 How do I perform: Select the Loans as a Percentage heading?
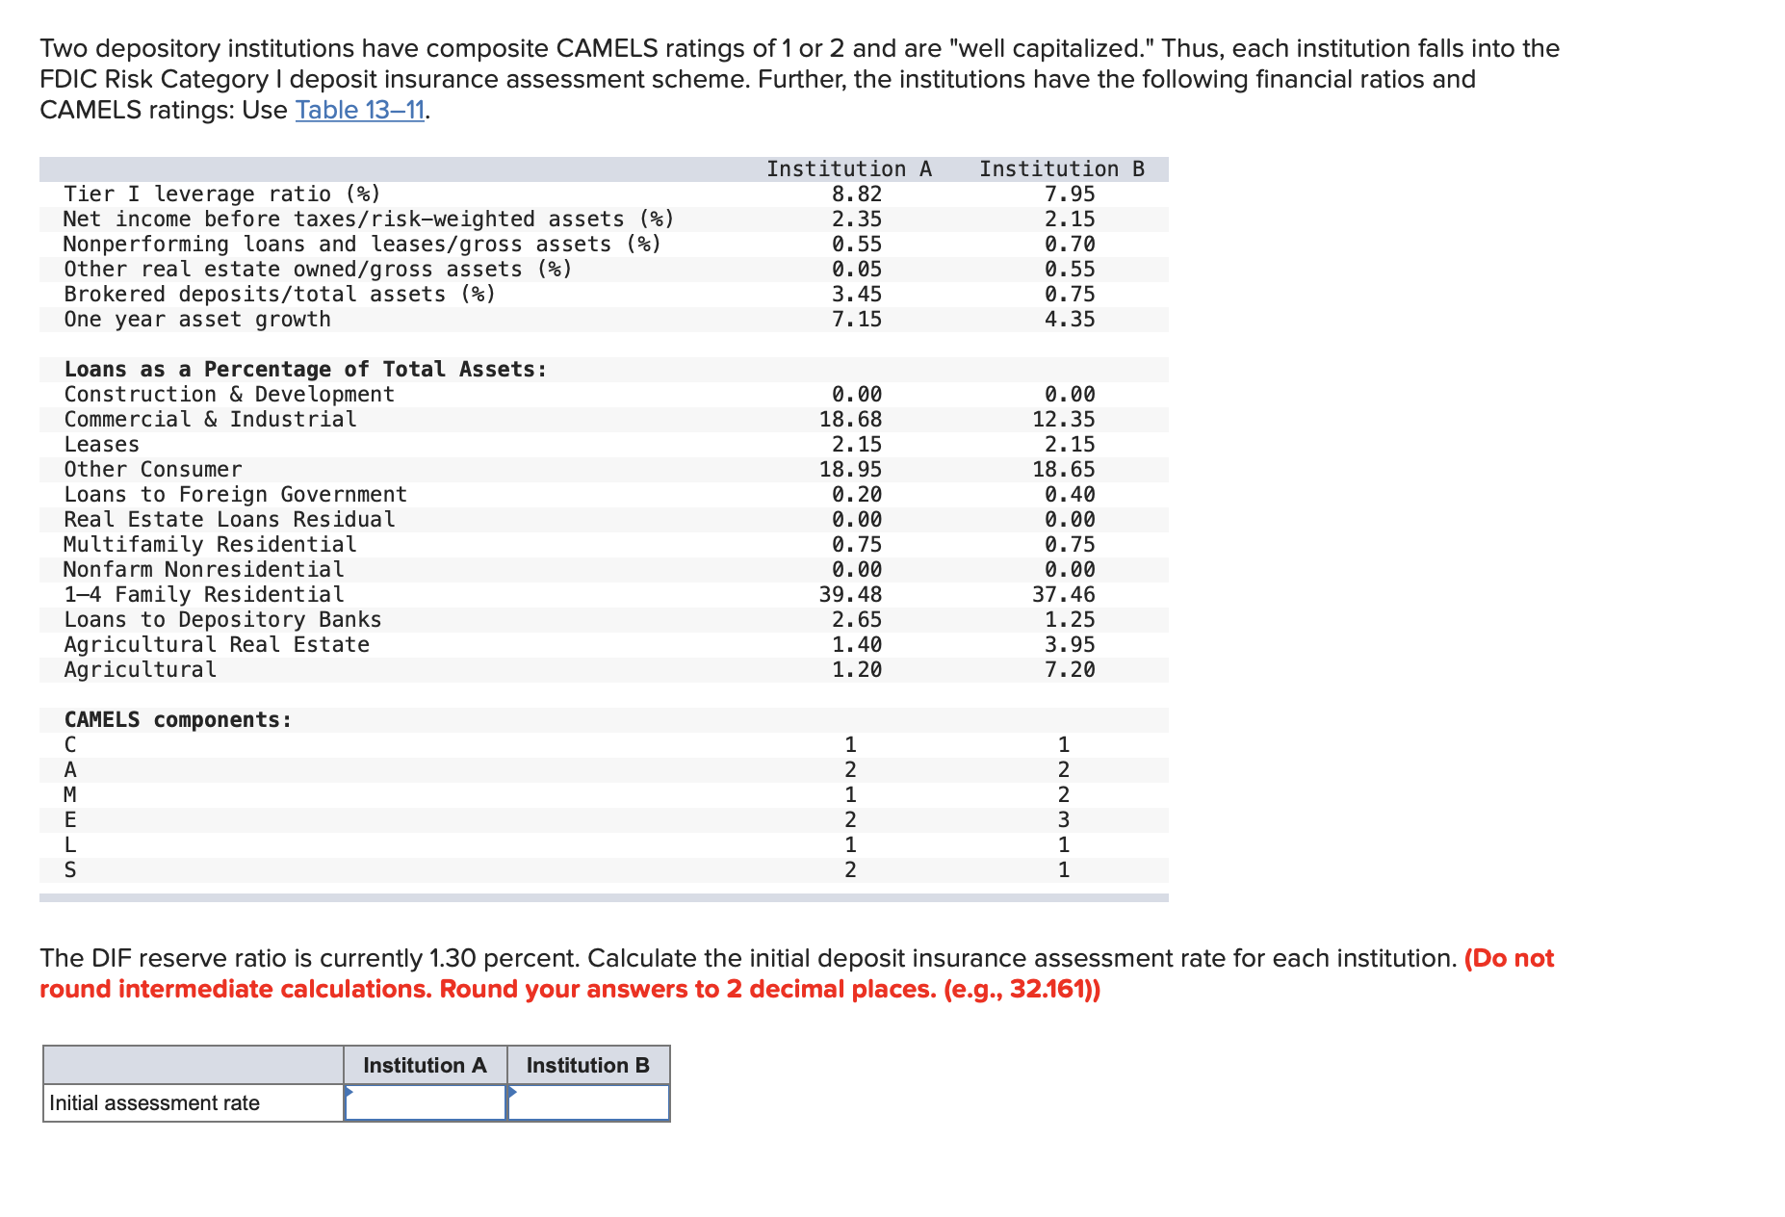(x=305, y=369)
